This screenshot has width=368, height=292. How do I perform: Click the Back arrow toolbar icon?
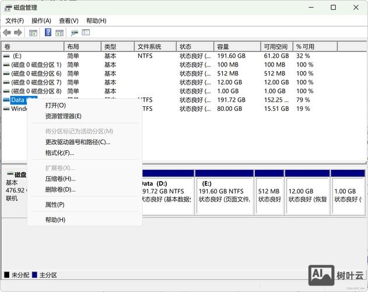pyautogui.click(x=7, y=33)
